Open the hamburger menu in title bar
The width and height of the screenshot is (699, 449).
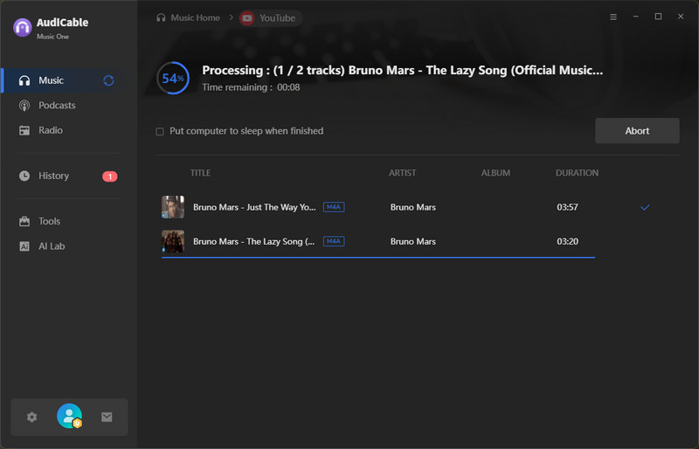click(x=613, y=17)
